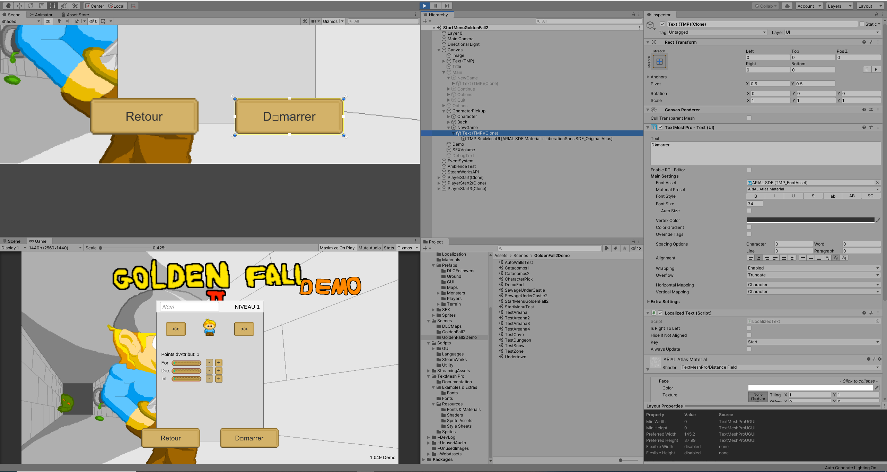
Task: Click the cloud services icon
Action: coord(787,6)
